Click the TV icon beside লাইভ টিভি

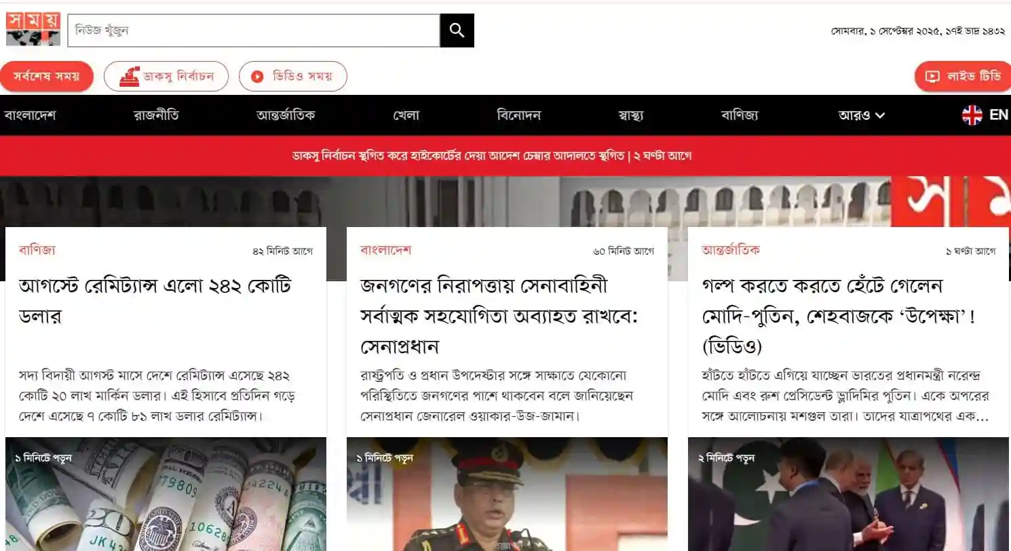932,76
